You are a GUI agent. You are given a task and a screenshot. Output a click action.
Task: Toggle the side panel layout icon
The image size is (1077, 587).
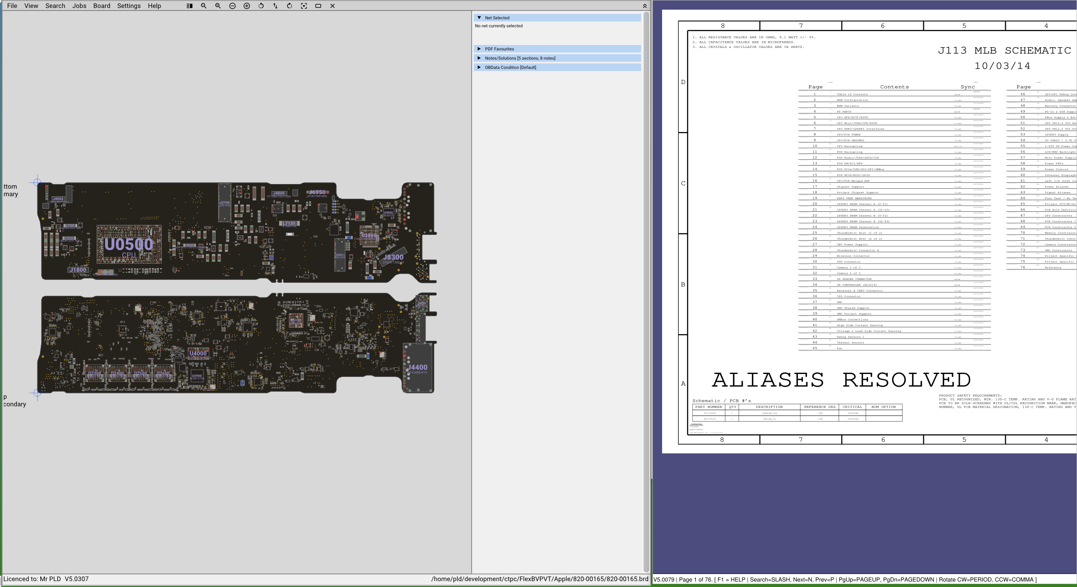pyautogui.click(x=190, y=6)
